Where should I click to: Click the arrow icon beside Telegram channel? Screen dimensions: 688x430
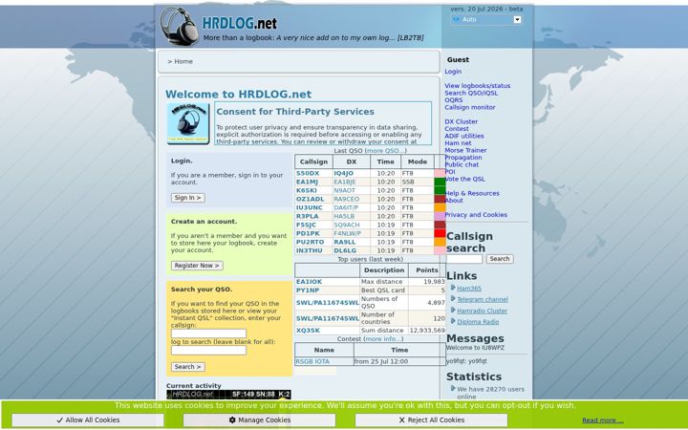click(453, 298)
